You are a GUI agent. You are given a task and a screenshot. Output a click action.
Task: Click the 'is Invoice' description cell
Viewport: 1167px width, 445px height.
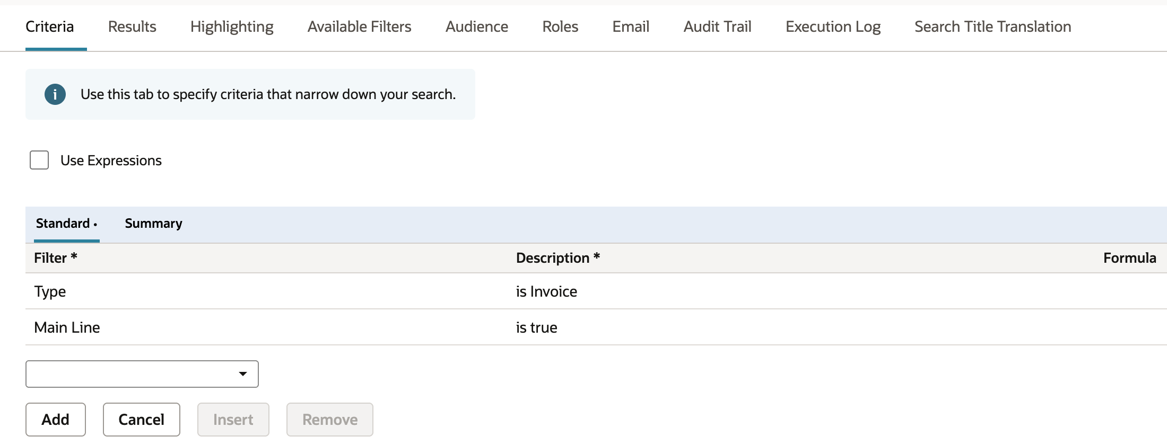click(546, 291)
